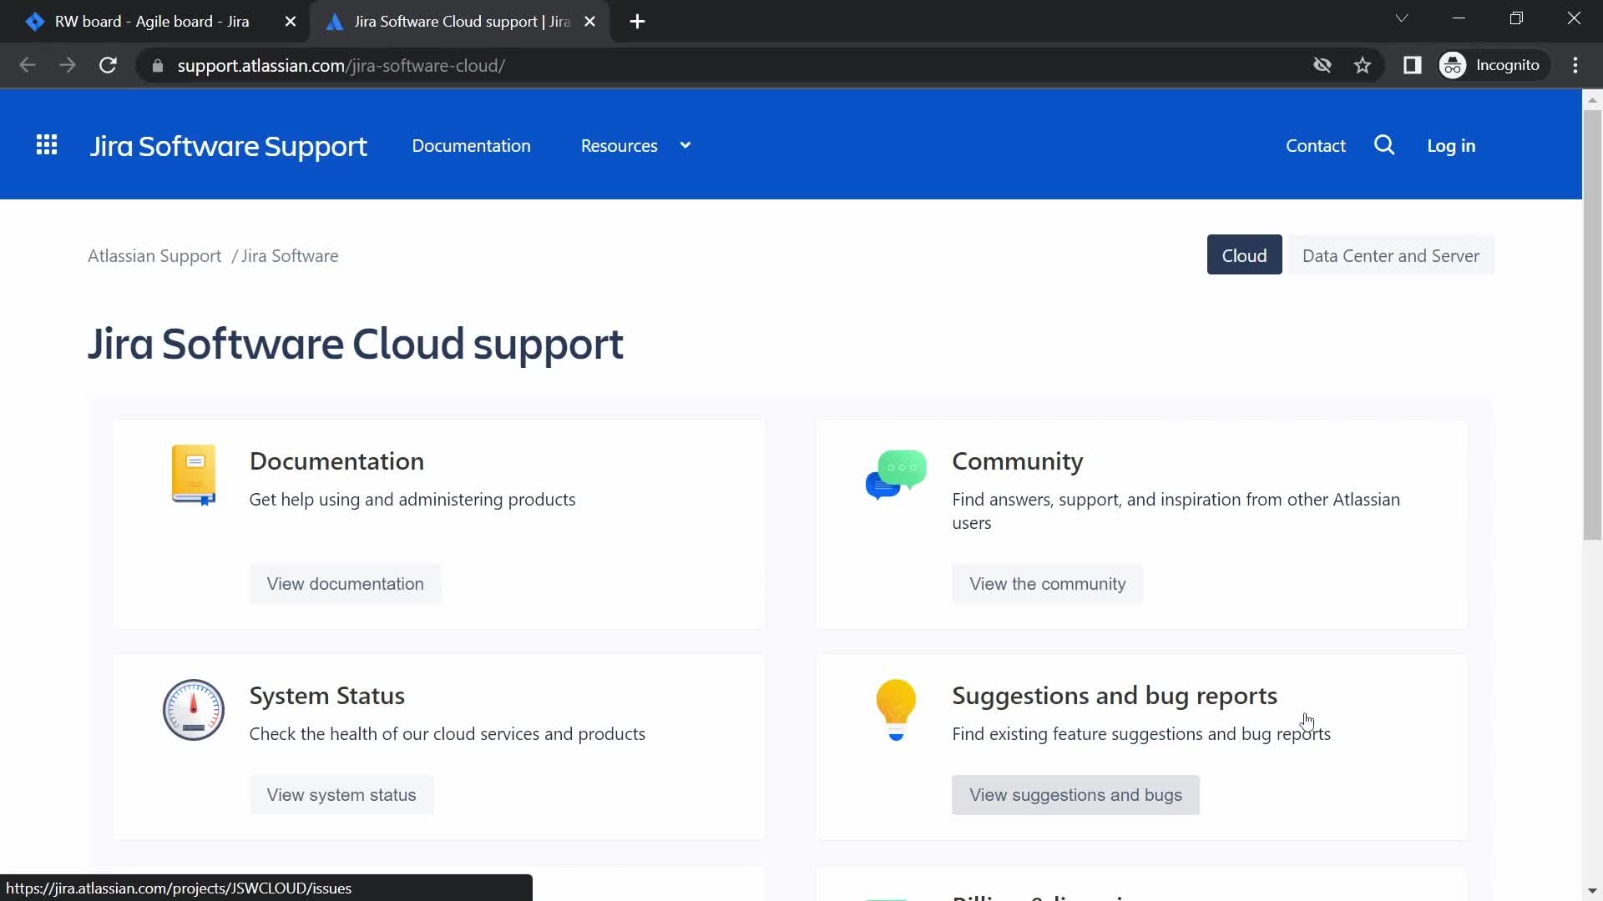The height and width of the screenshot is (901, 1603).
Task: Click the System Status gauge icon
Action: point(194,710)
